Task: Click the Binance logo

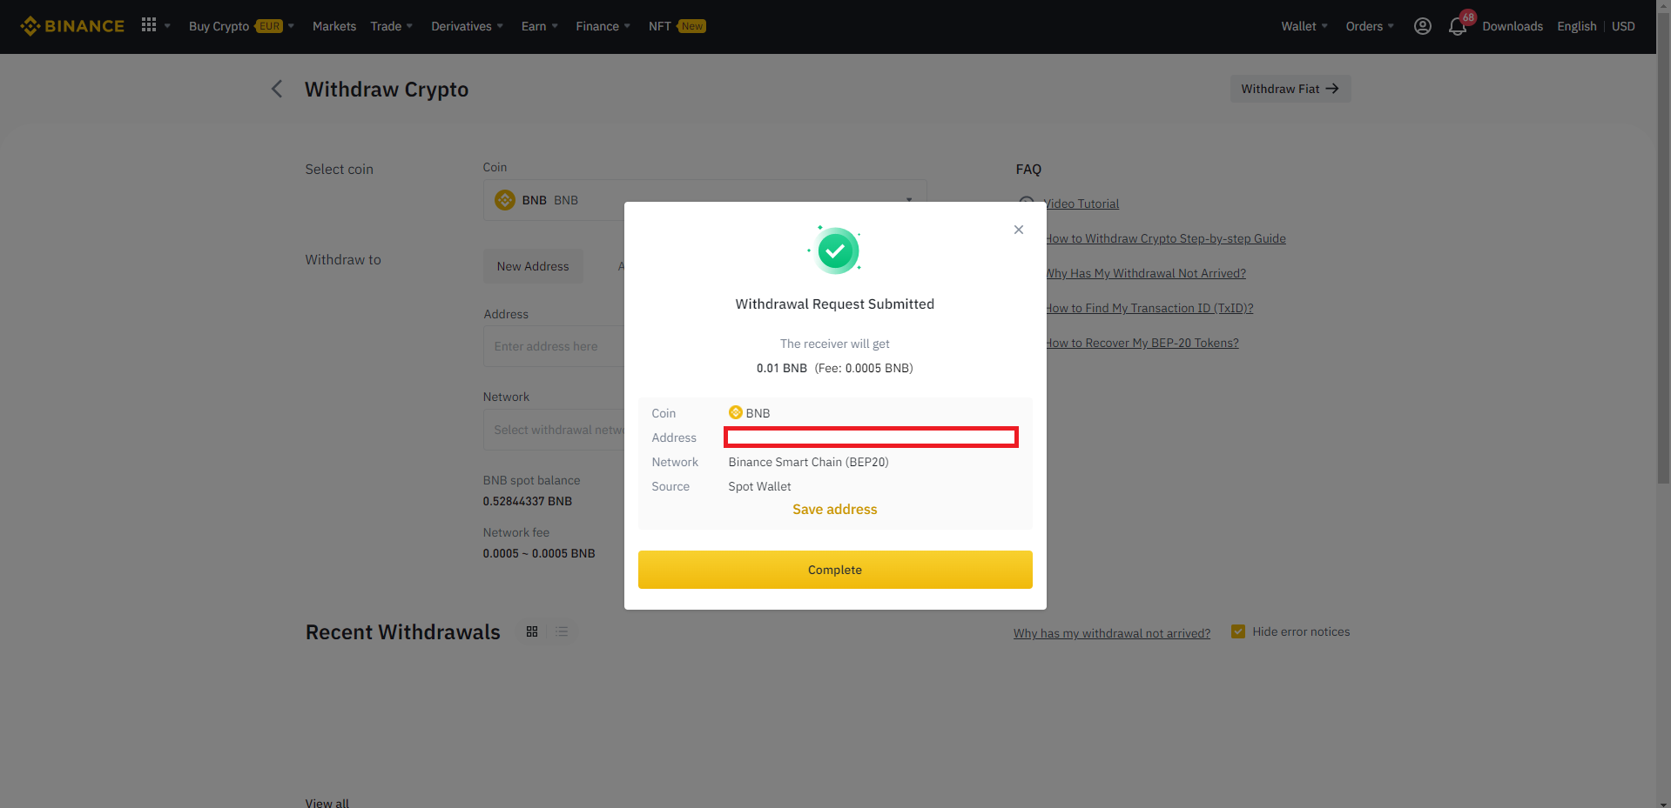Action: (x=72, y=26)
